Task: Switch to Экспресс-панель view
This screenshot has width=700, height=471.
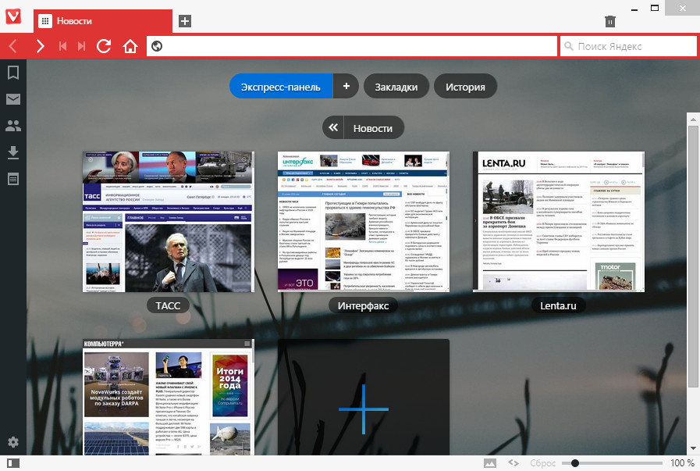Action: [x=281, y=87]
